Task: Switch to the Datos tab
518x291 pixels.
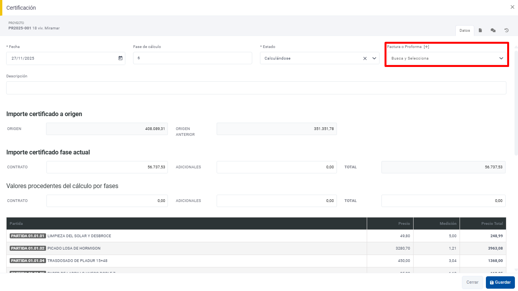Action: tap(465, 30)
